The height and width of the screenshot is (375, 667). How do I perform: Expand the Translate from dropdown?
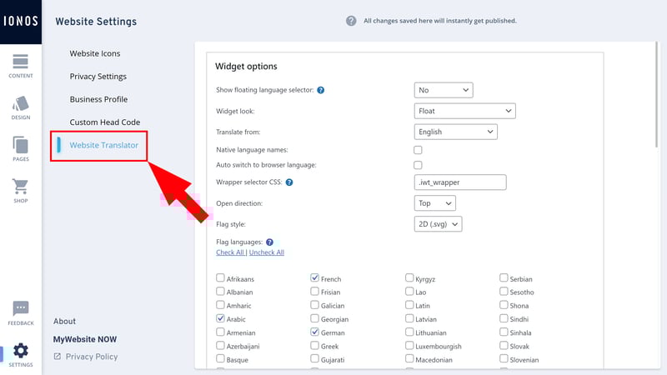coord(455,132)
